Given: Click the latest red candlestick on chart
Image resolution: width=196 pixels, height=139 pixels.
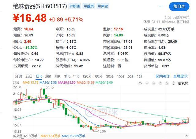Looking at the screenshot, I should click(188, 120).
